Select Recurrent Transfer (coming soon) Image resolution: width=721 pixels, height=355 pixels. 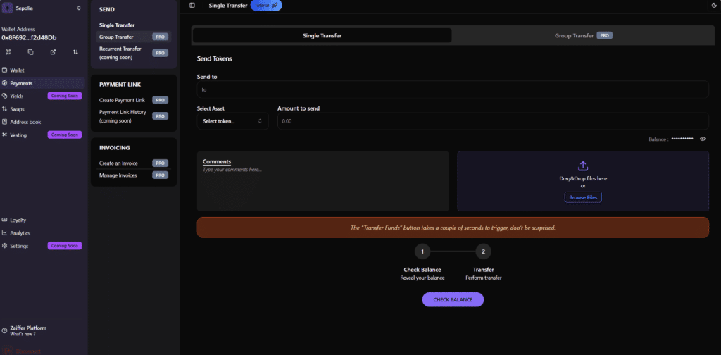pyautogui.click(x=120, y=53)
